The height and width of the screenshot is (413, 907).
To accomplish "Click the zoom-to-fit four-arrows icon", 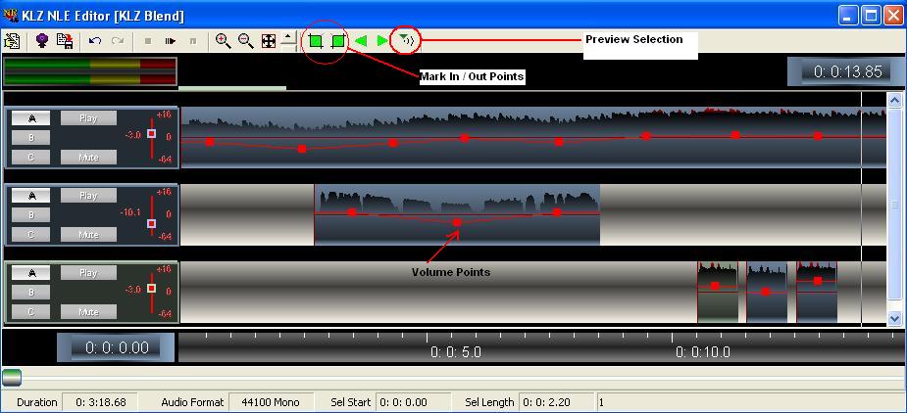I will pos(269,41).
